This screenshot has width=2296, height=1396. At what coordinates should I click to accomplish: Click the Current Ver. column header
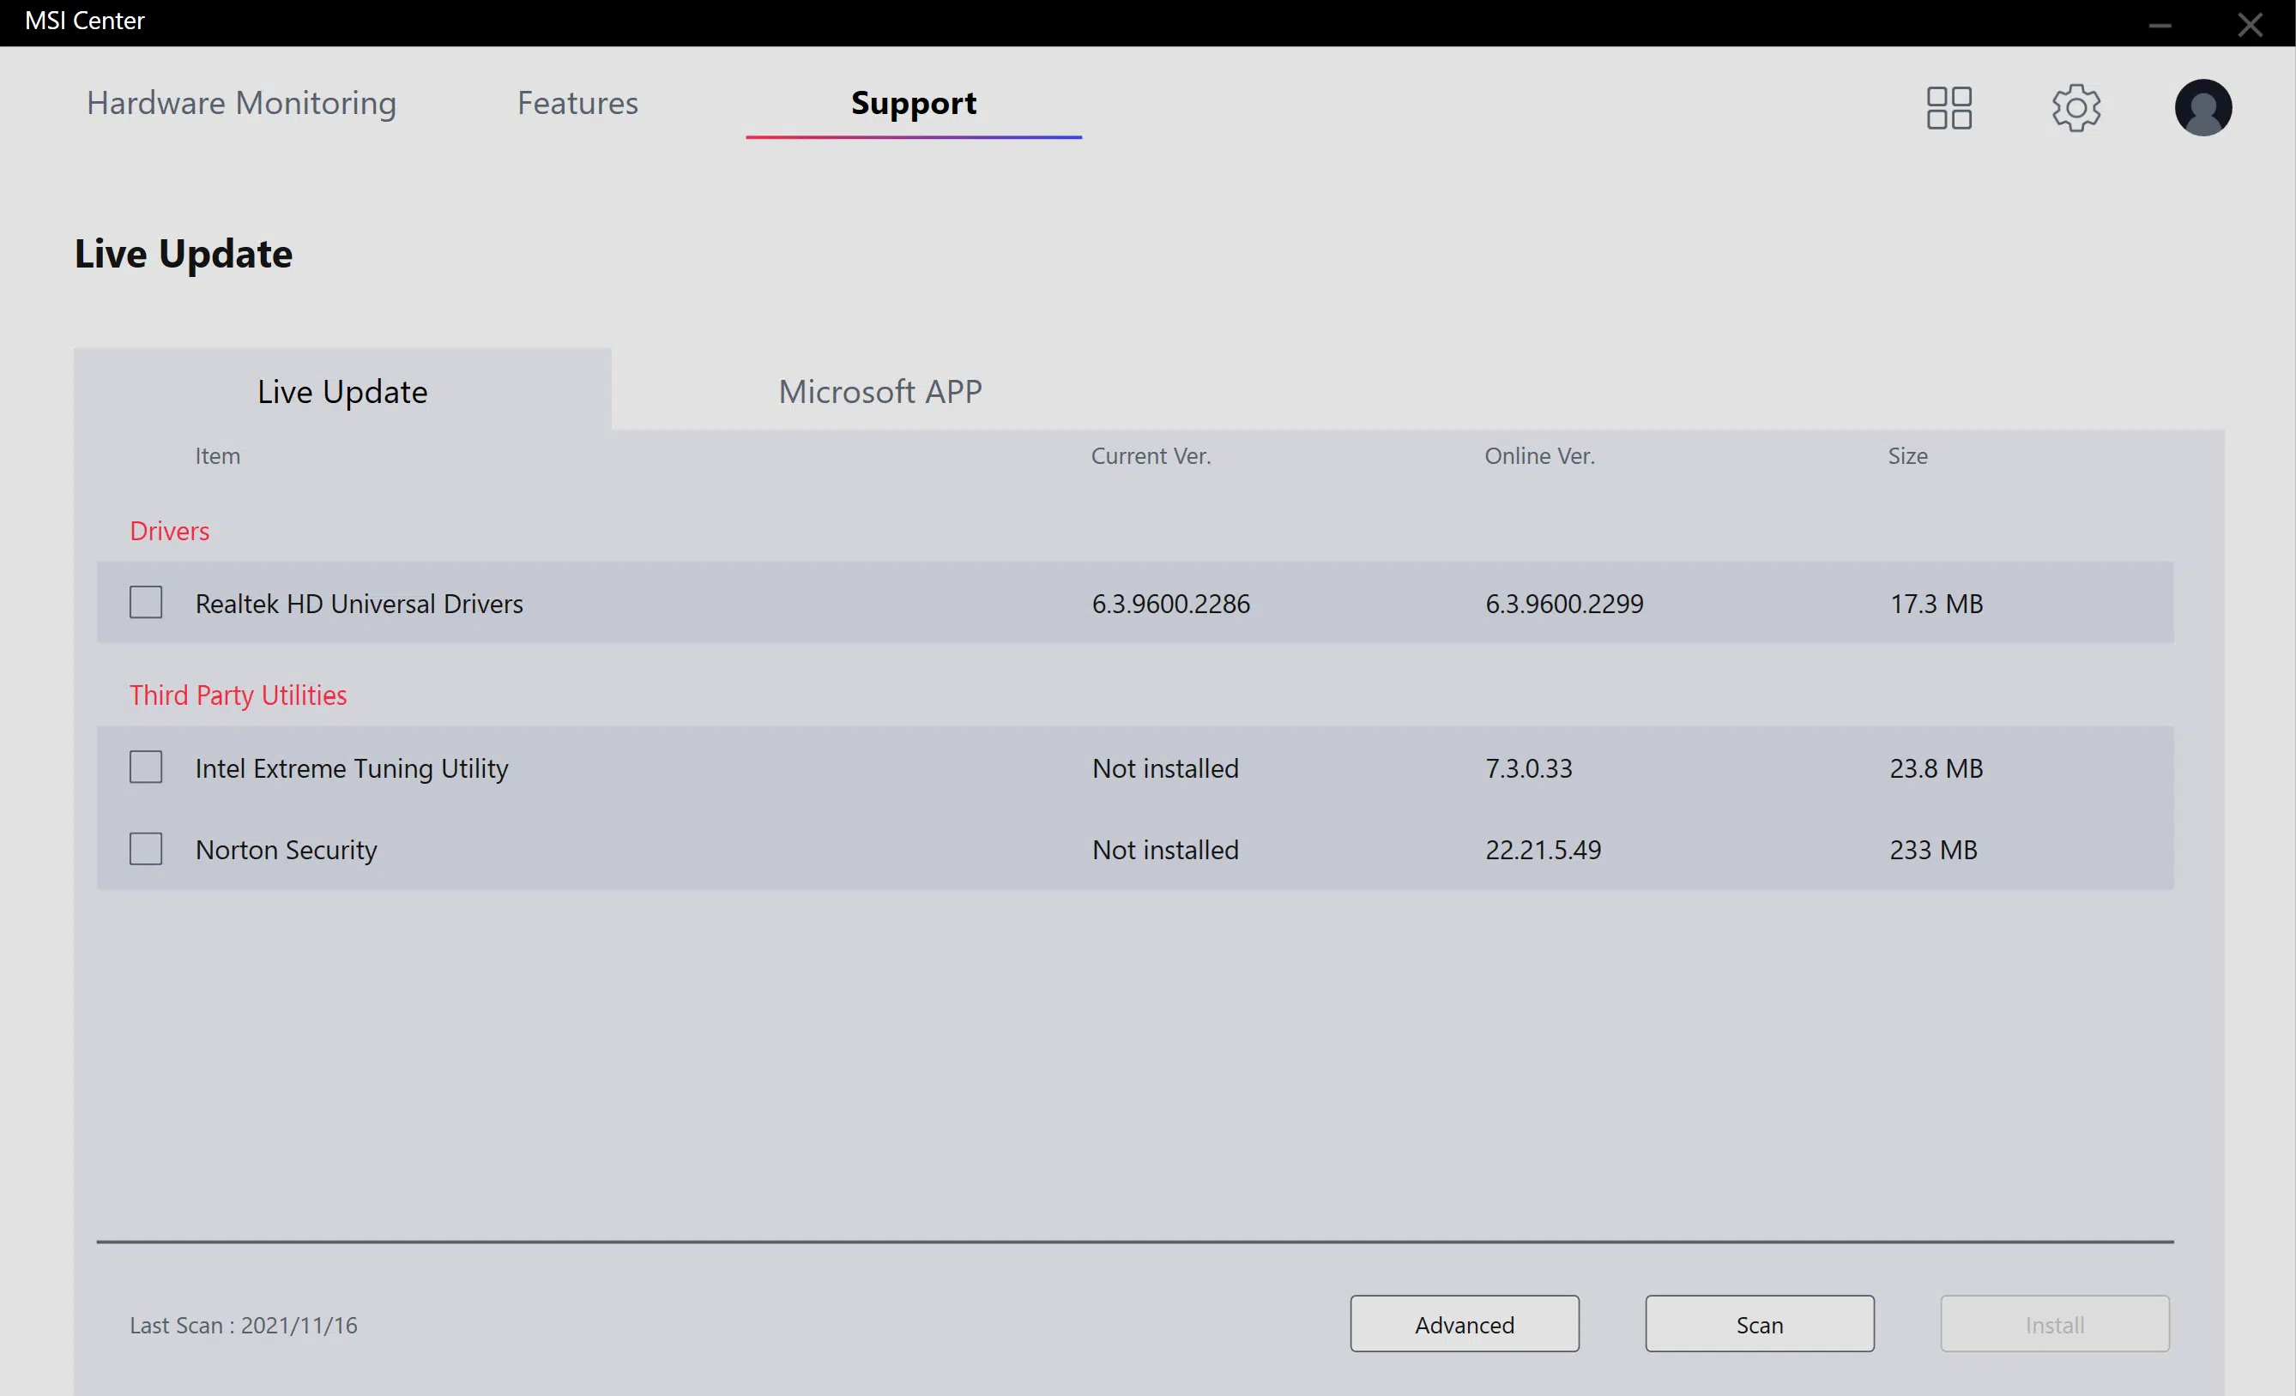(1151, 455)
